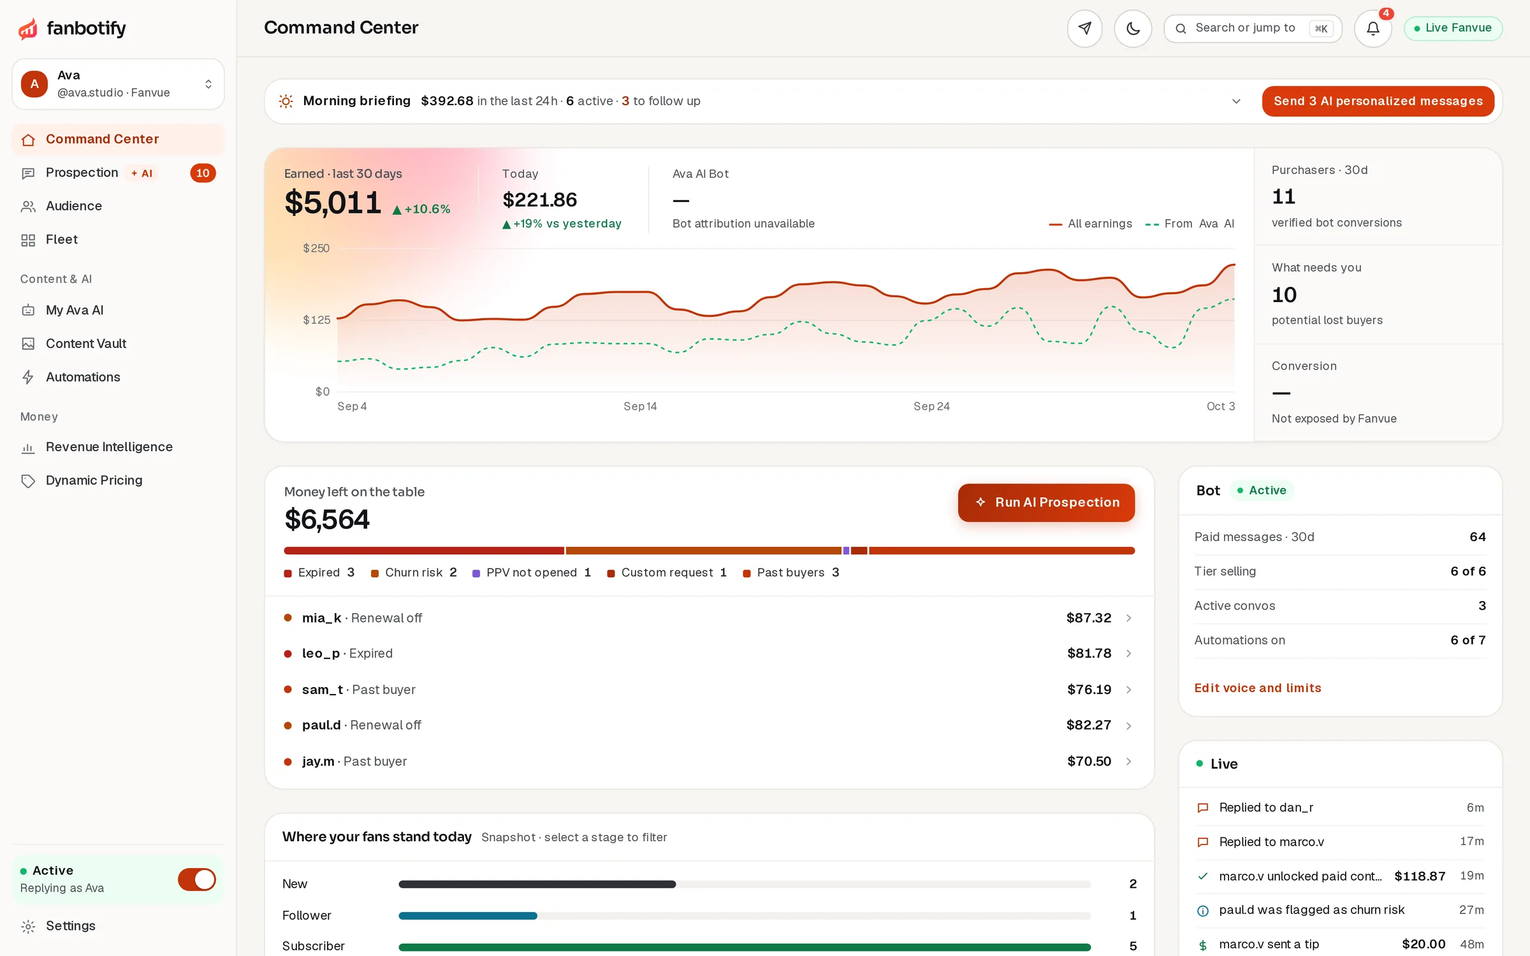Click the Live Fanvue status badge
Viewport: 1530px width, 956px height.
1453,28
